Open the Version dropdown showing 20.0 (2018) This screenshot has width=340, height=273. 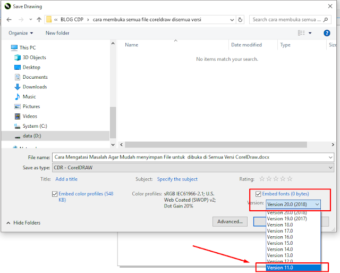[293, 204]
